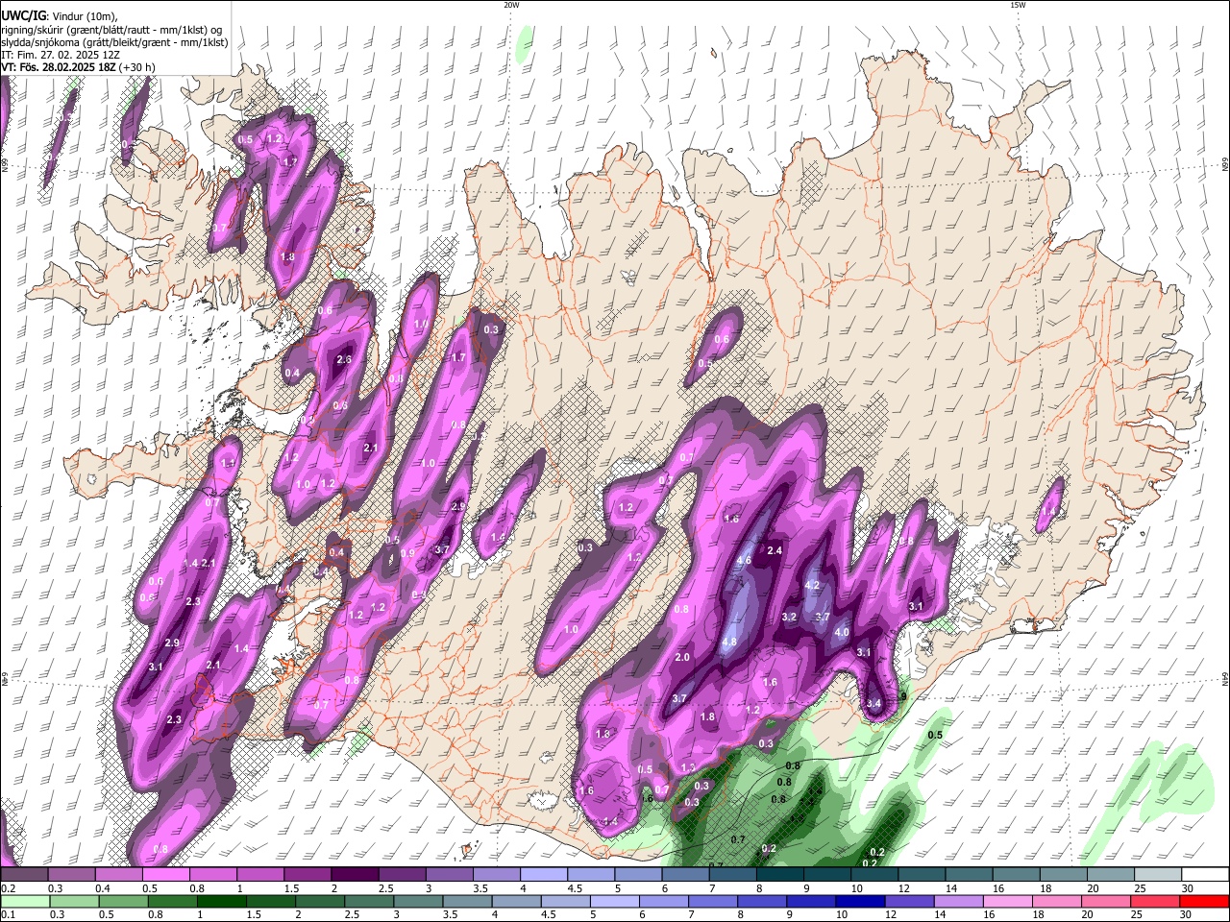Click the "20W" longitude label
The width and height of the screenshot is (1230, 922).
tap(511, 5)
